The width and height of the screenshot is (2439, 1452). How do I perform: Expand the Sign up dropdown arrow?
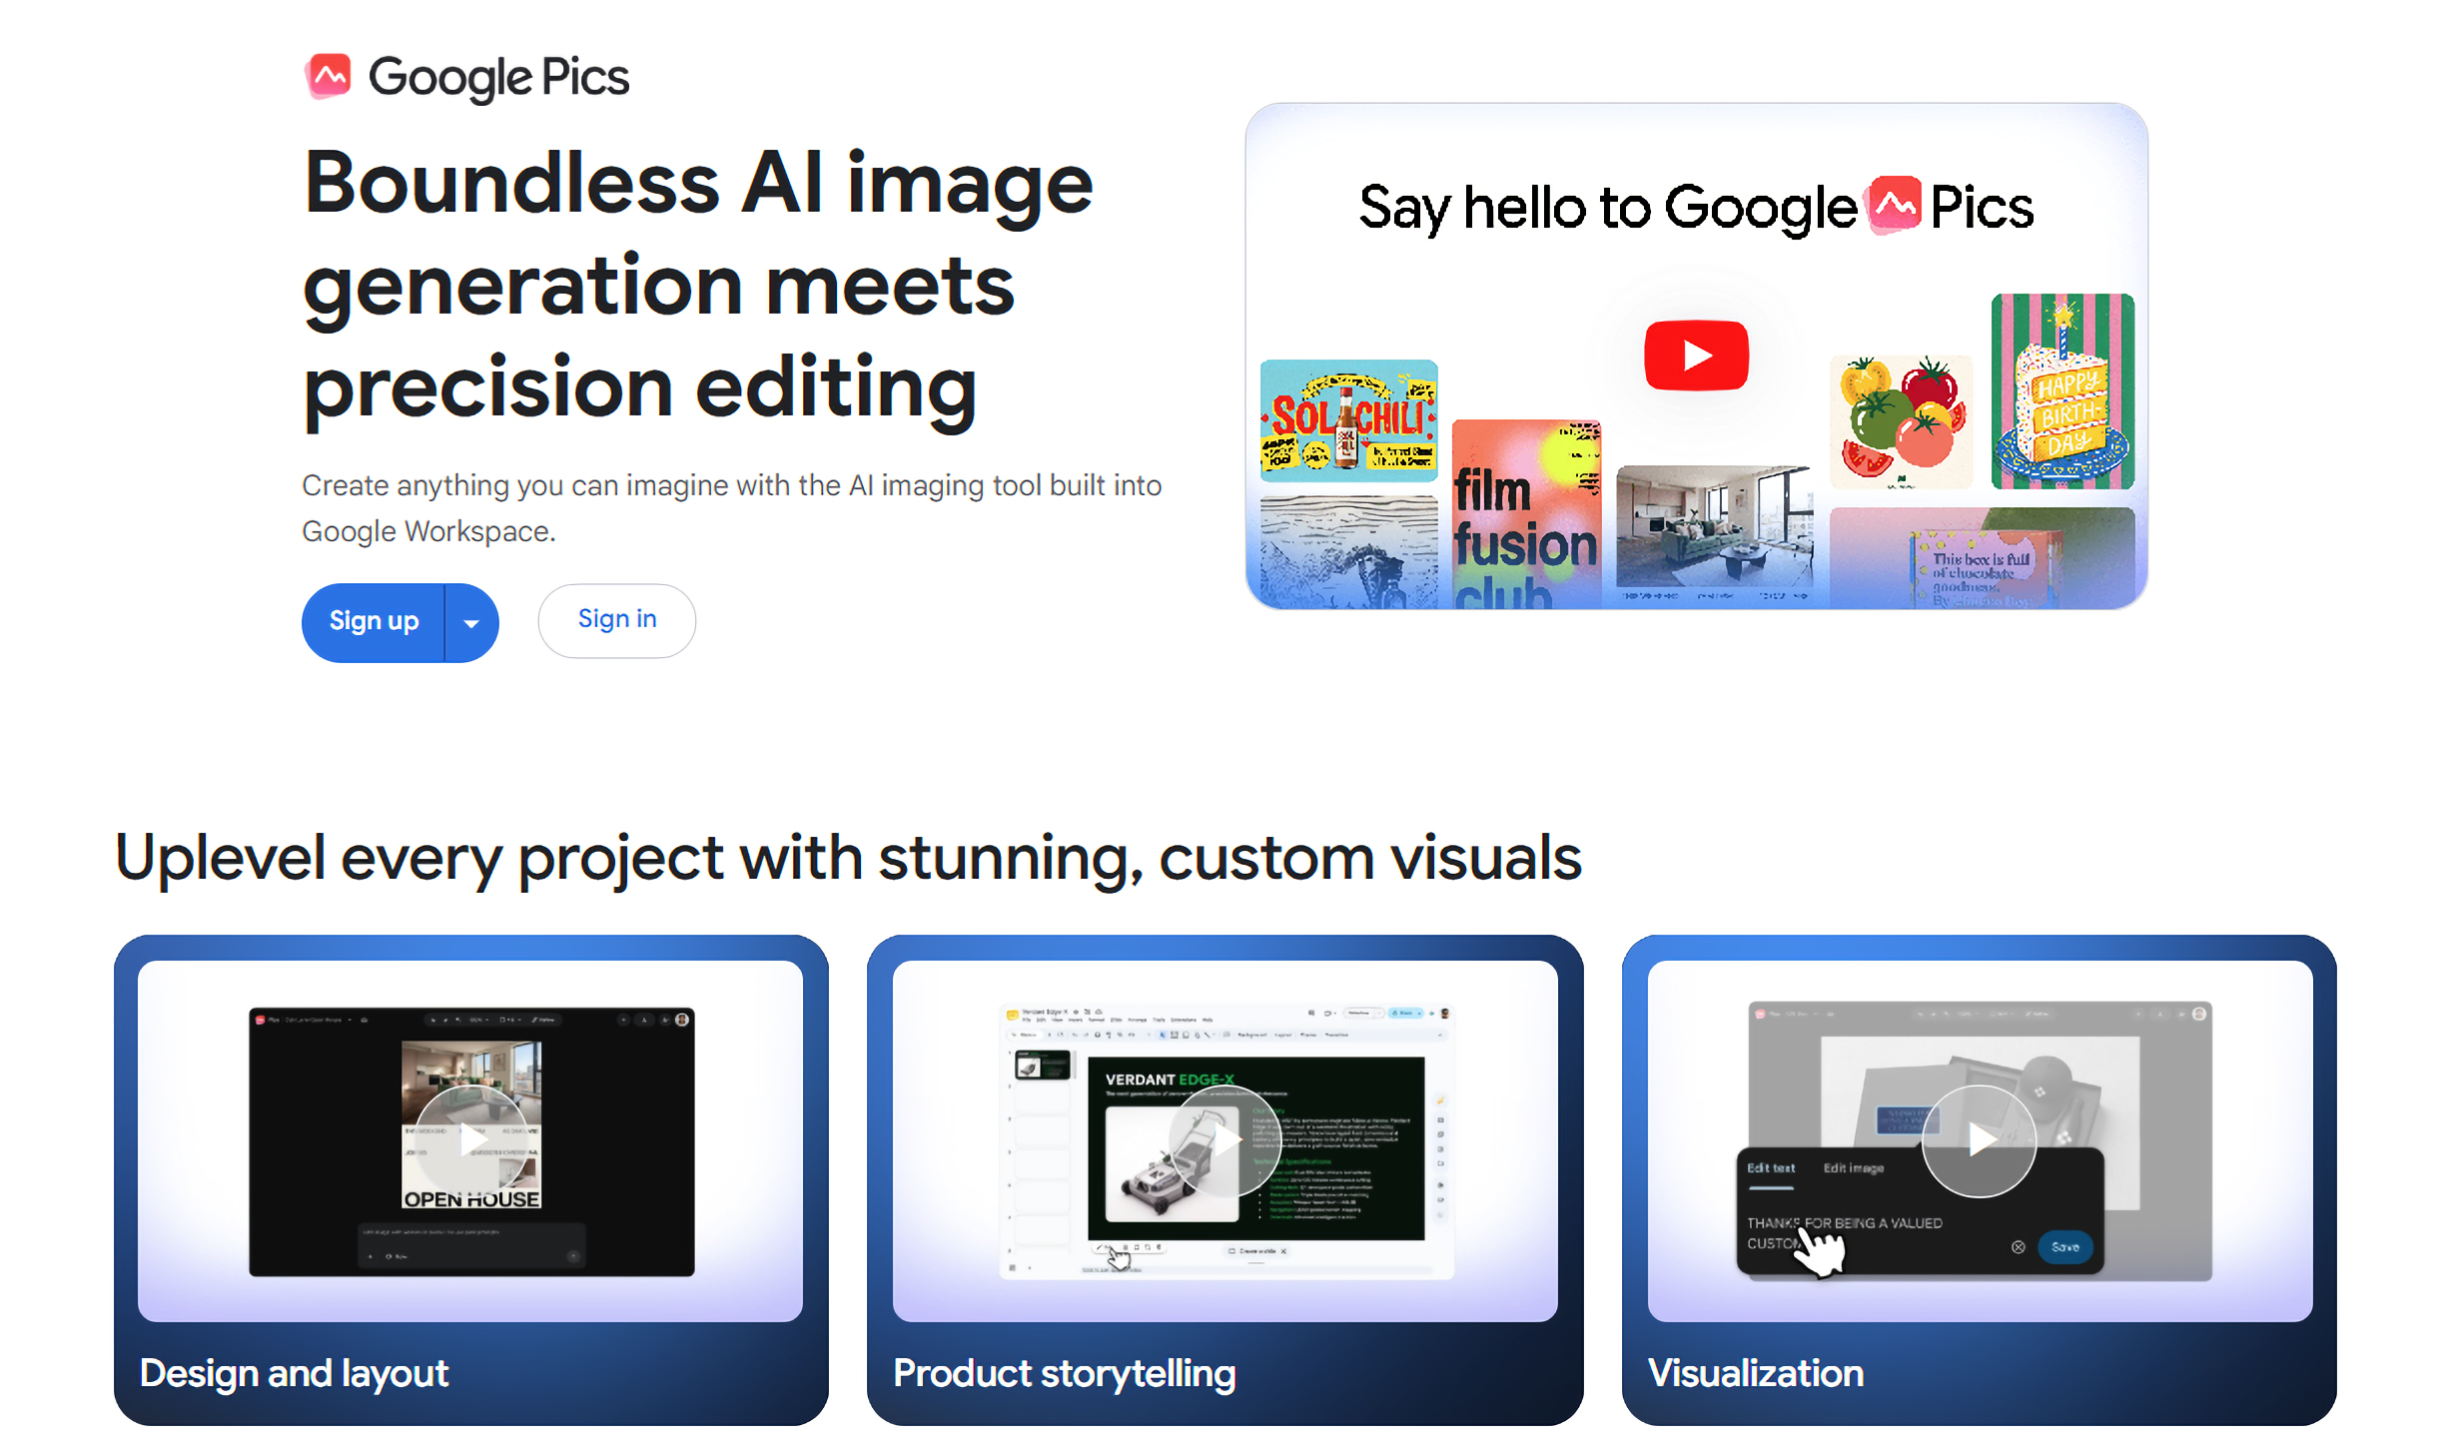coord(471,623)
